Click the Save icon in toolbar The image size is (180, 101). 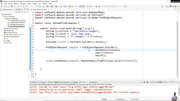(x=6, y=6)
